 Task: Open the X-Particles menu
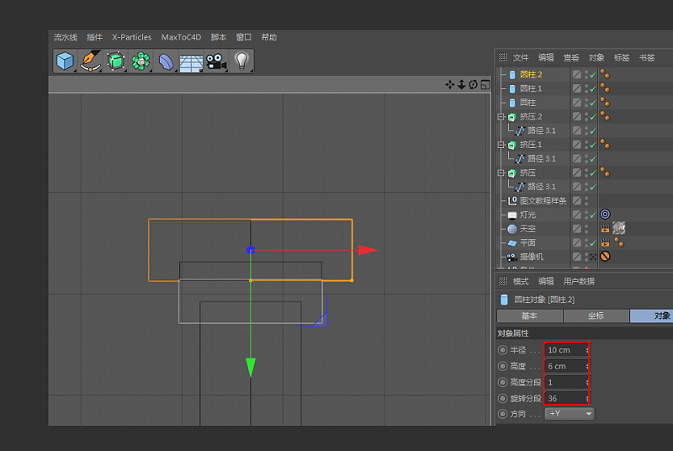pyautogui.click(x=131, y=38)
